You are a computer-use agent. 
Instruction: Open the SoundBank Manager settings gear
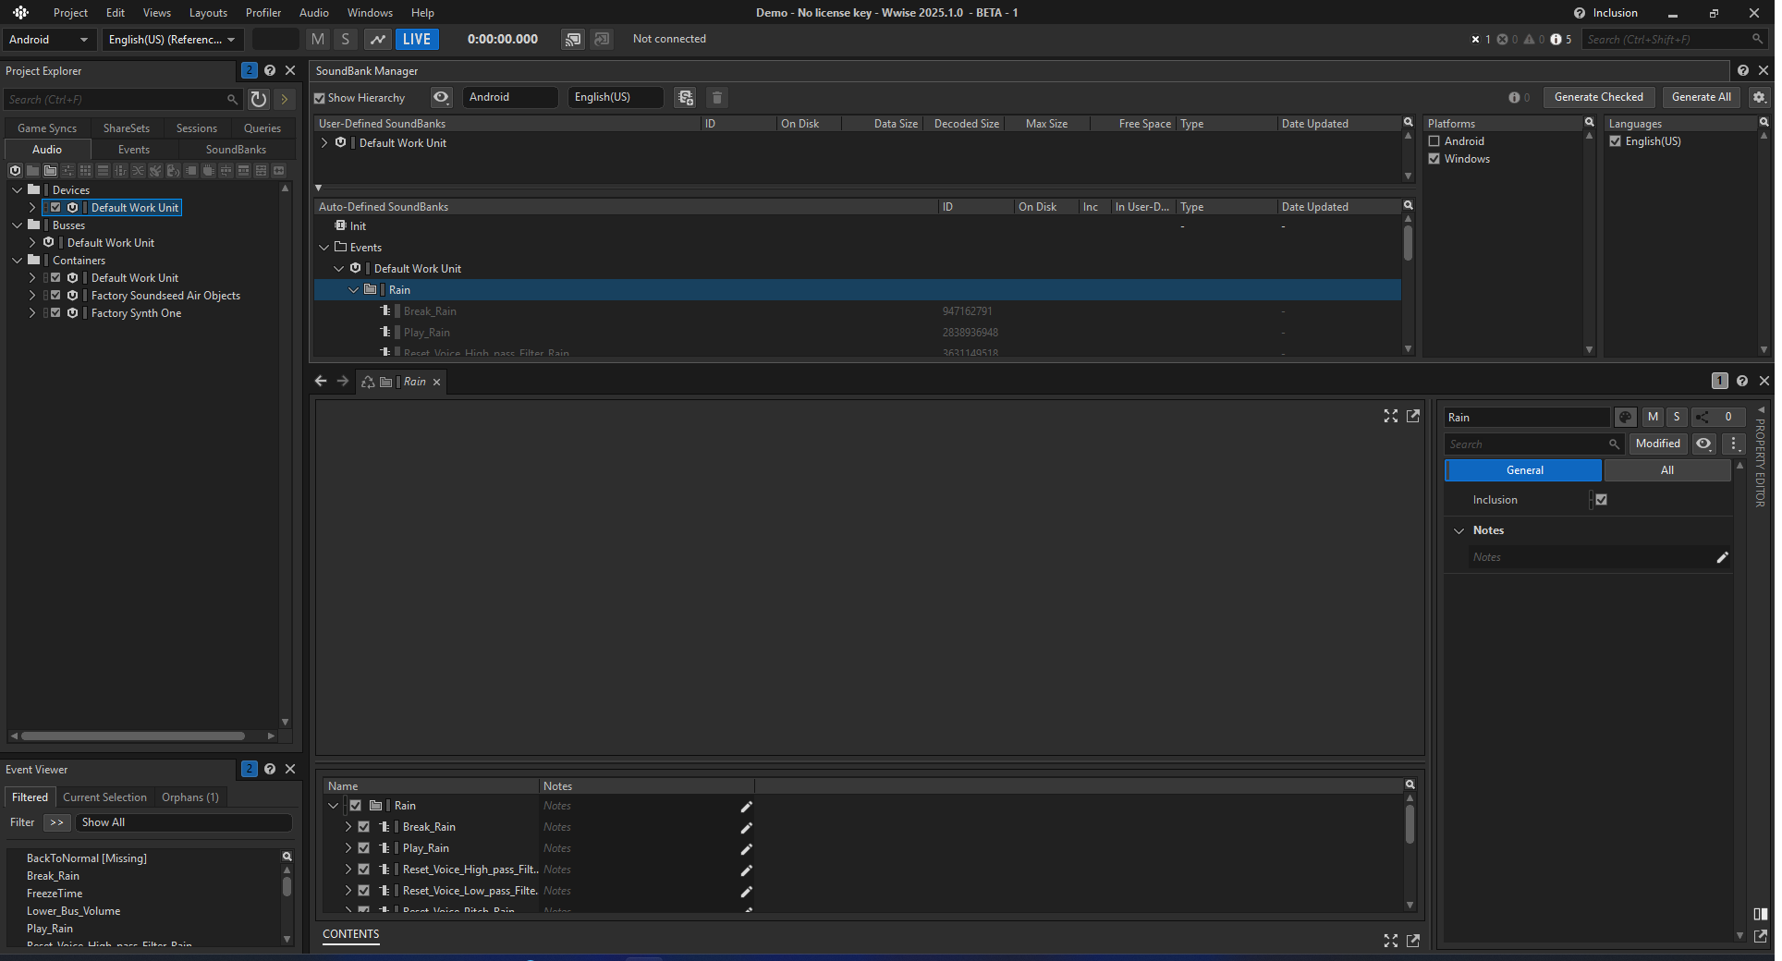click(1759, 97)
